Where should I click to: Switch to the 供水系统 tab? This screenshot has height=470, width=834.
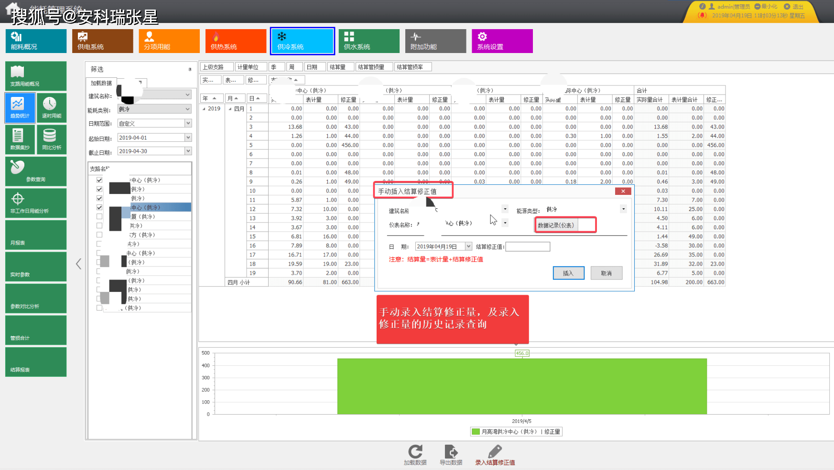[369, 41]
